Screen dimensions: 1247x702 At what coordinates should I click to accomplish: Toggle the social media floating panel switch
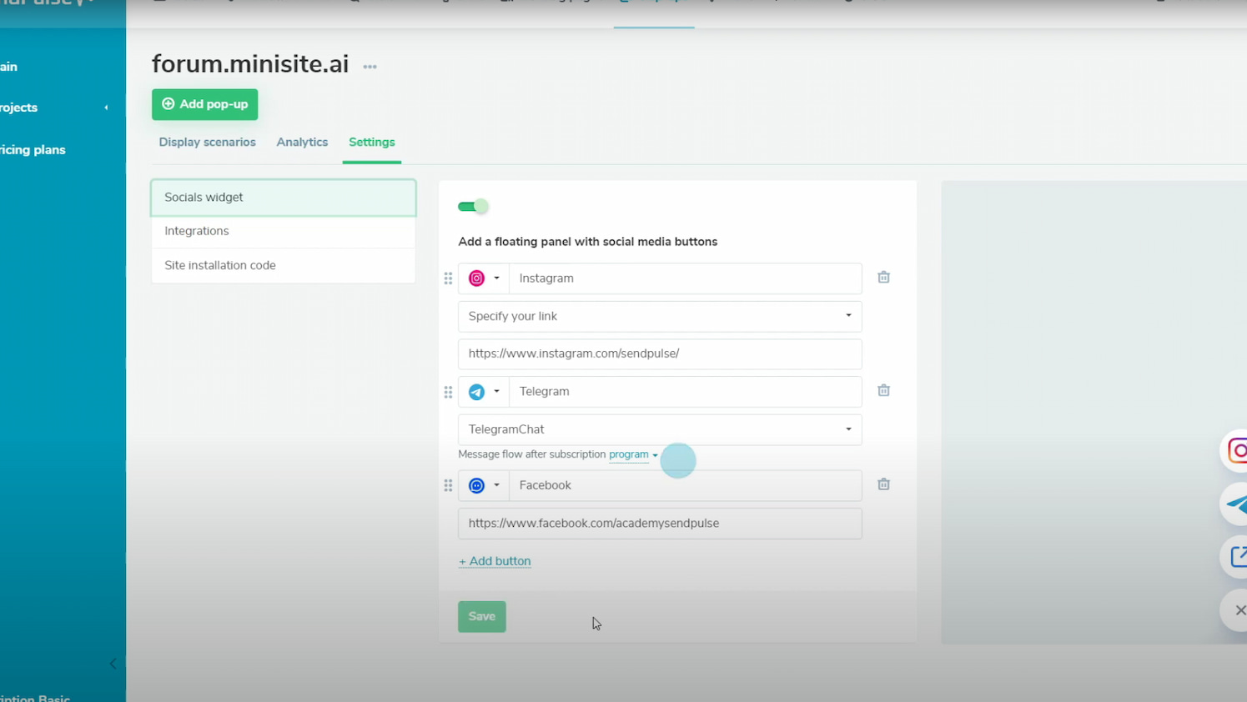click(473, 205)
